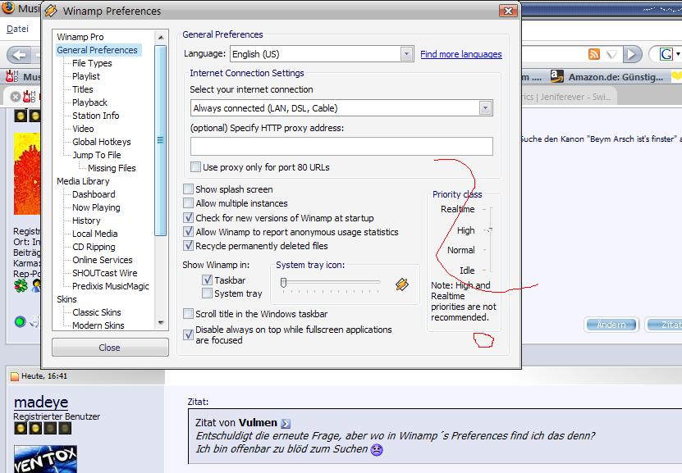This screenshot has height=473, width=682.
Task: Click the sad smiley in the quoted post
Action: pos(376,449)
